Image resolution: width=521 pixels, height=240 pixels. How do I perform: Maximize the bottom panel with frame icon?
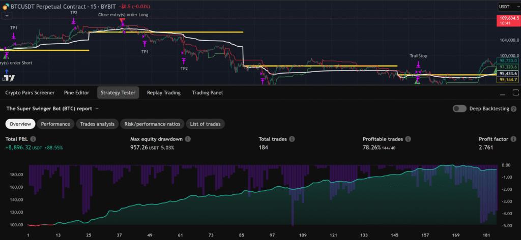pos(516,92)
